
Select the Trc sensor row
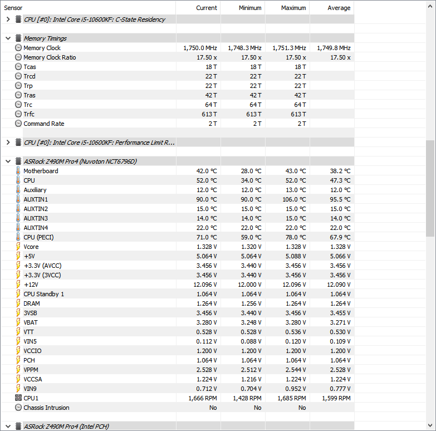177,105
